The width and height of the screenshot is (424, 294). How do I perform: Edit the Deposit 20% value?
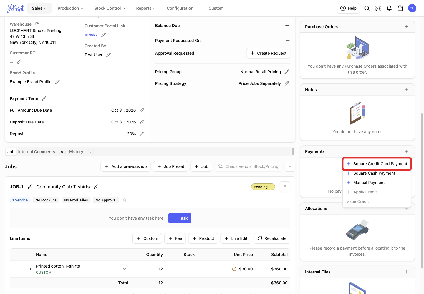pyautogui.click(x=142, y=134)
